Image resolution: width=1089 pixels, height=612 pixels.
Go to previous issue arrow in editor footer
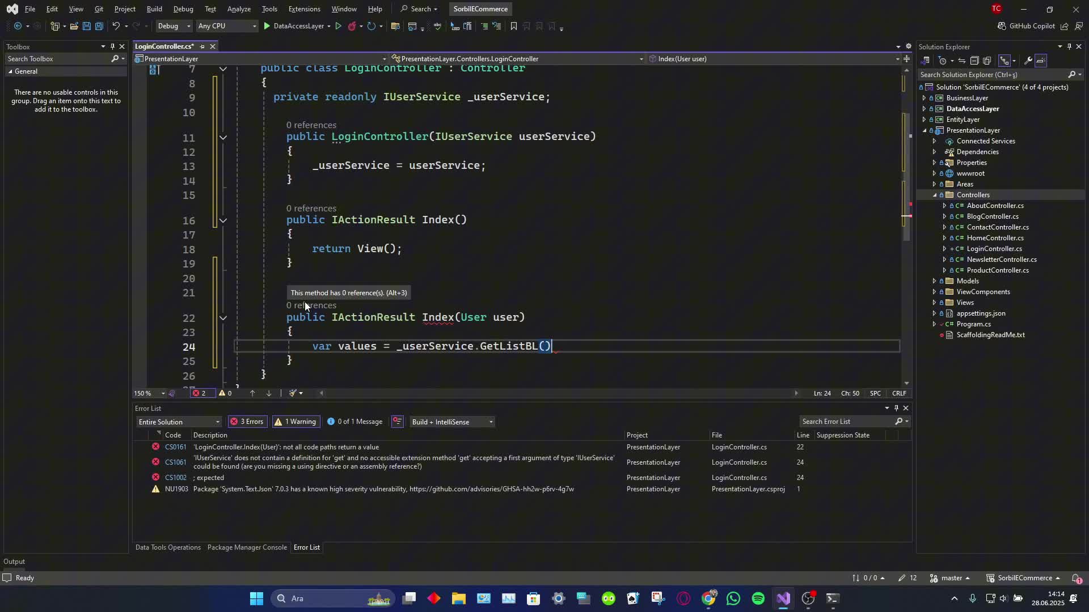[252, 393]
